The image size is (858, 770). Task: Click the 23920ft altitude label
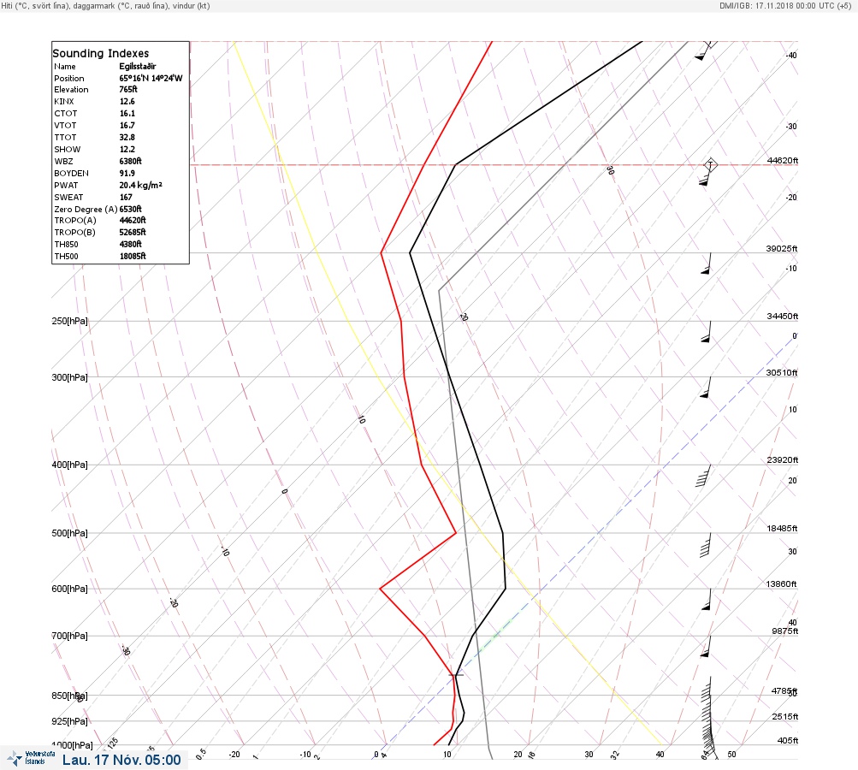click(x=783, y=459)
